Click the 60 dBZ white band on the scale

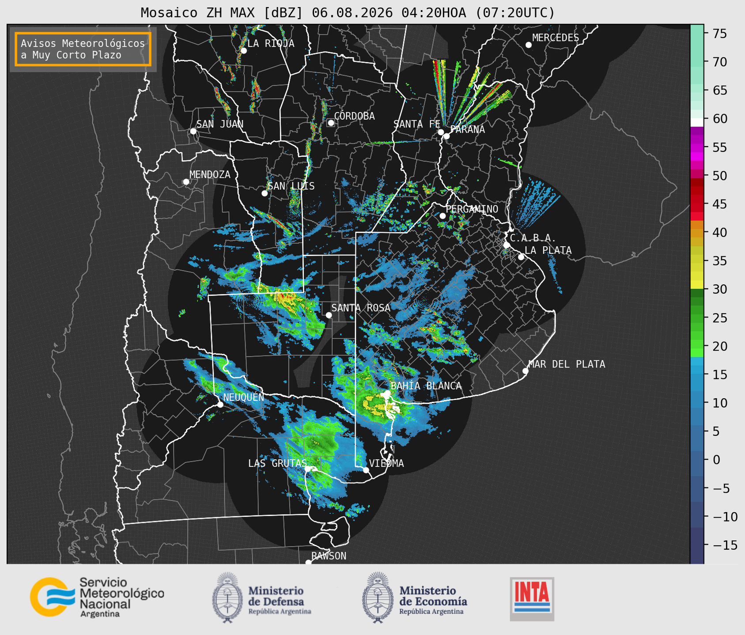pos(696,122)
